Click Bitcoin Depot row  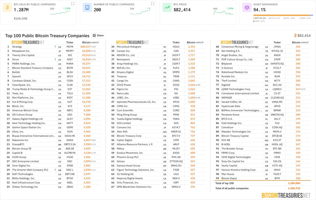[x=263, y=178]
